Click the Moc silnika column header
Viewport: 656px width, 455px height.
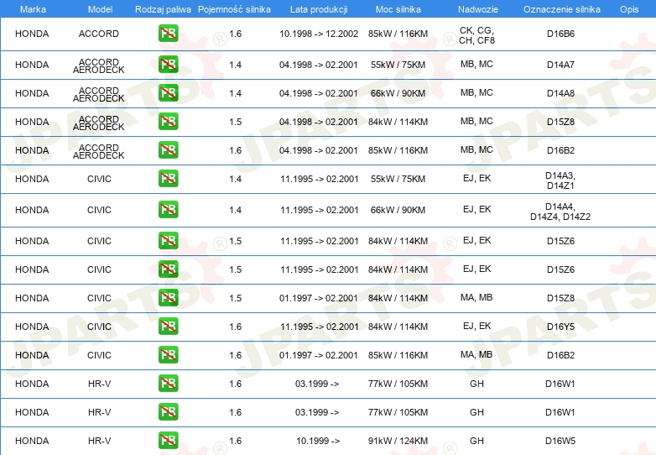pyautogui.click(x=398, y=9)
